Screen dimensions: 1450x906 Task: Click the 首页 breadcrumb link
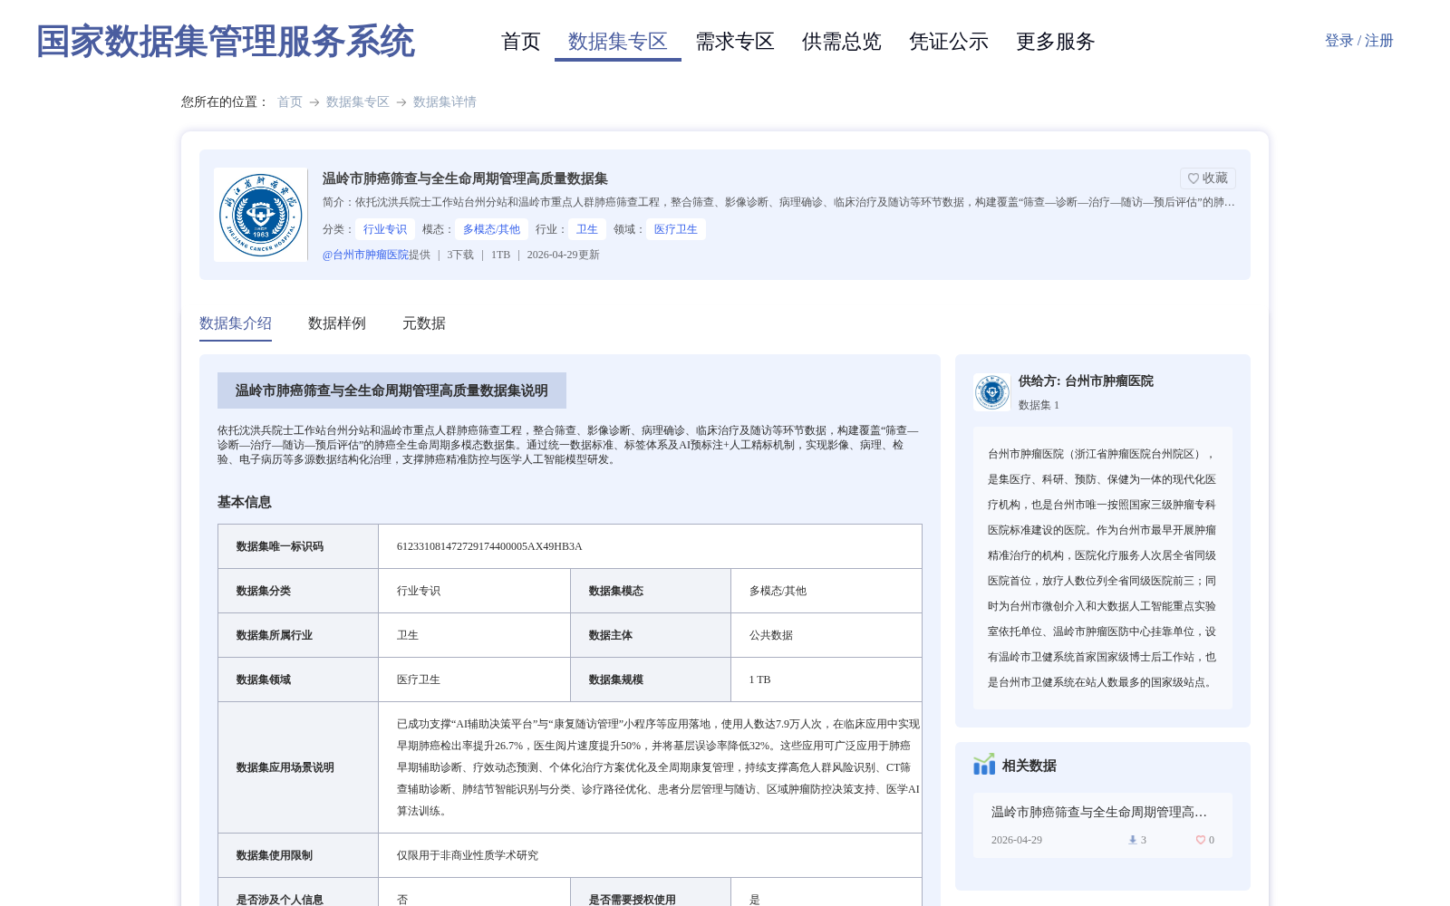click(x=290, y=101)
